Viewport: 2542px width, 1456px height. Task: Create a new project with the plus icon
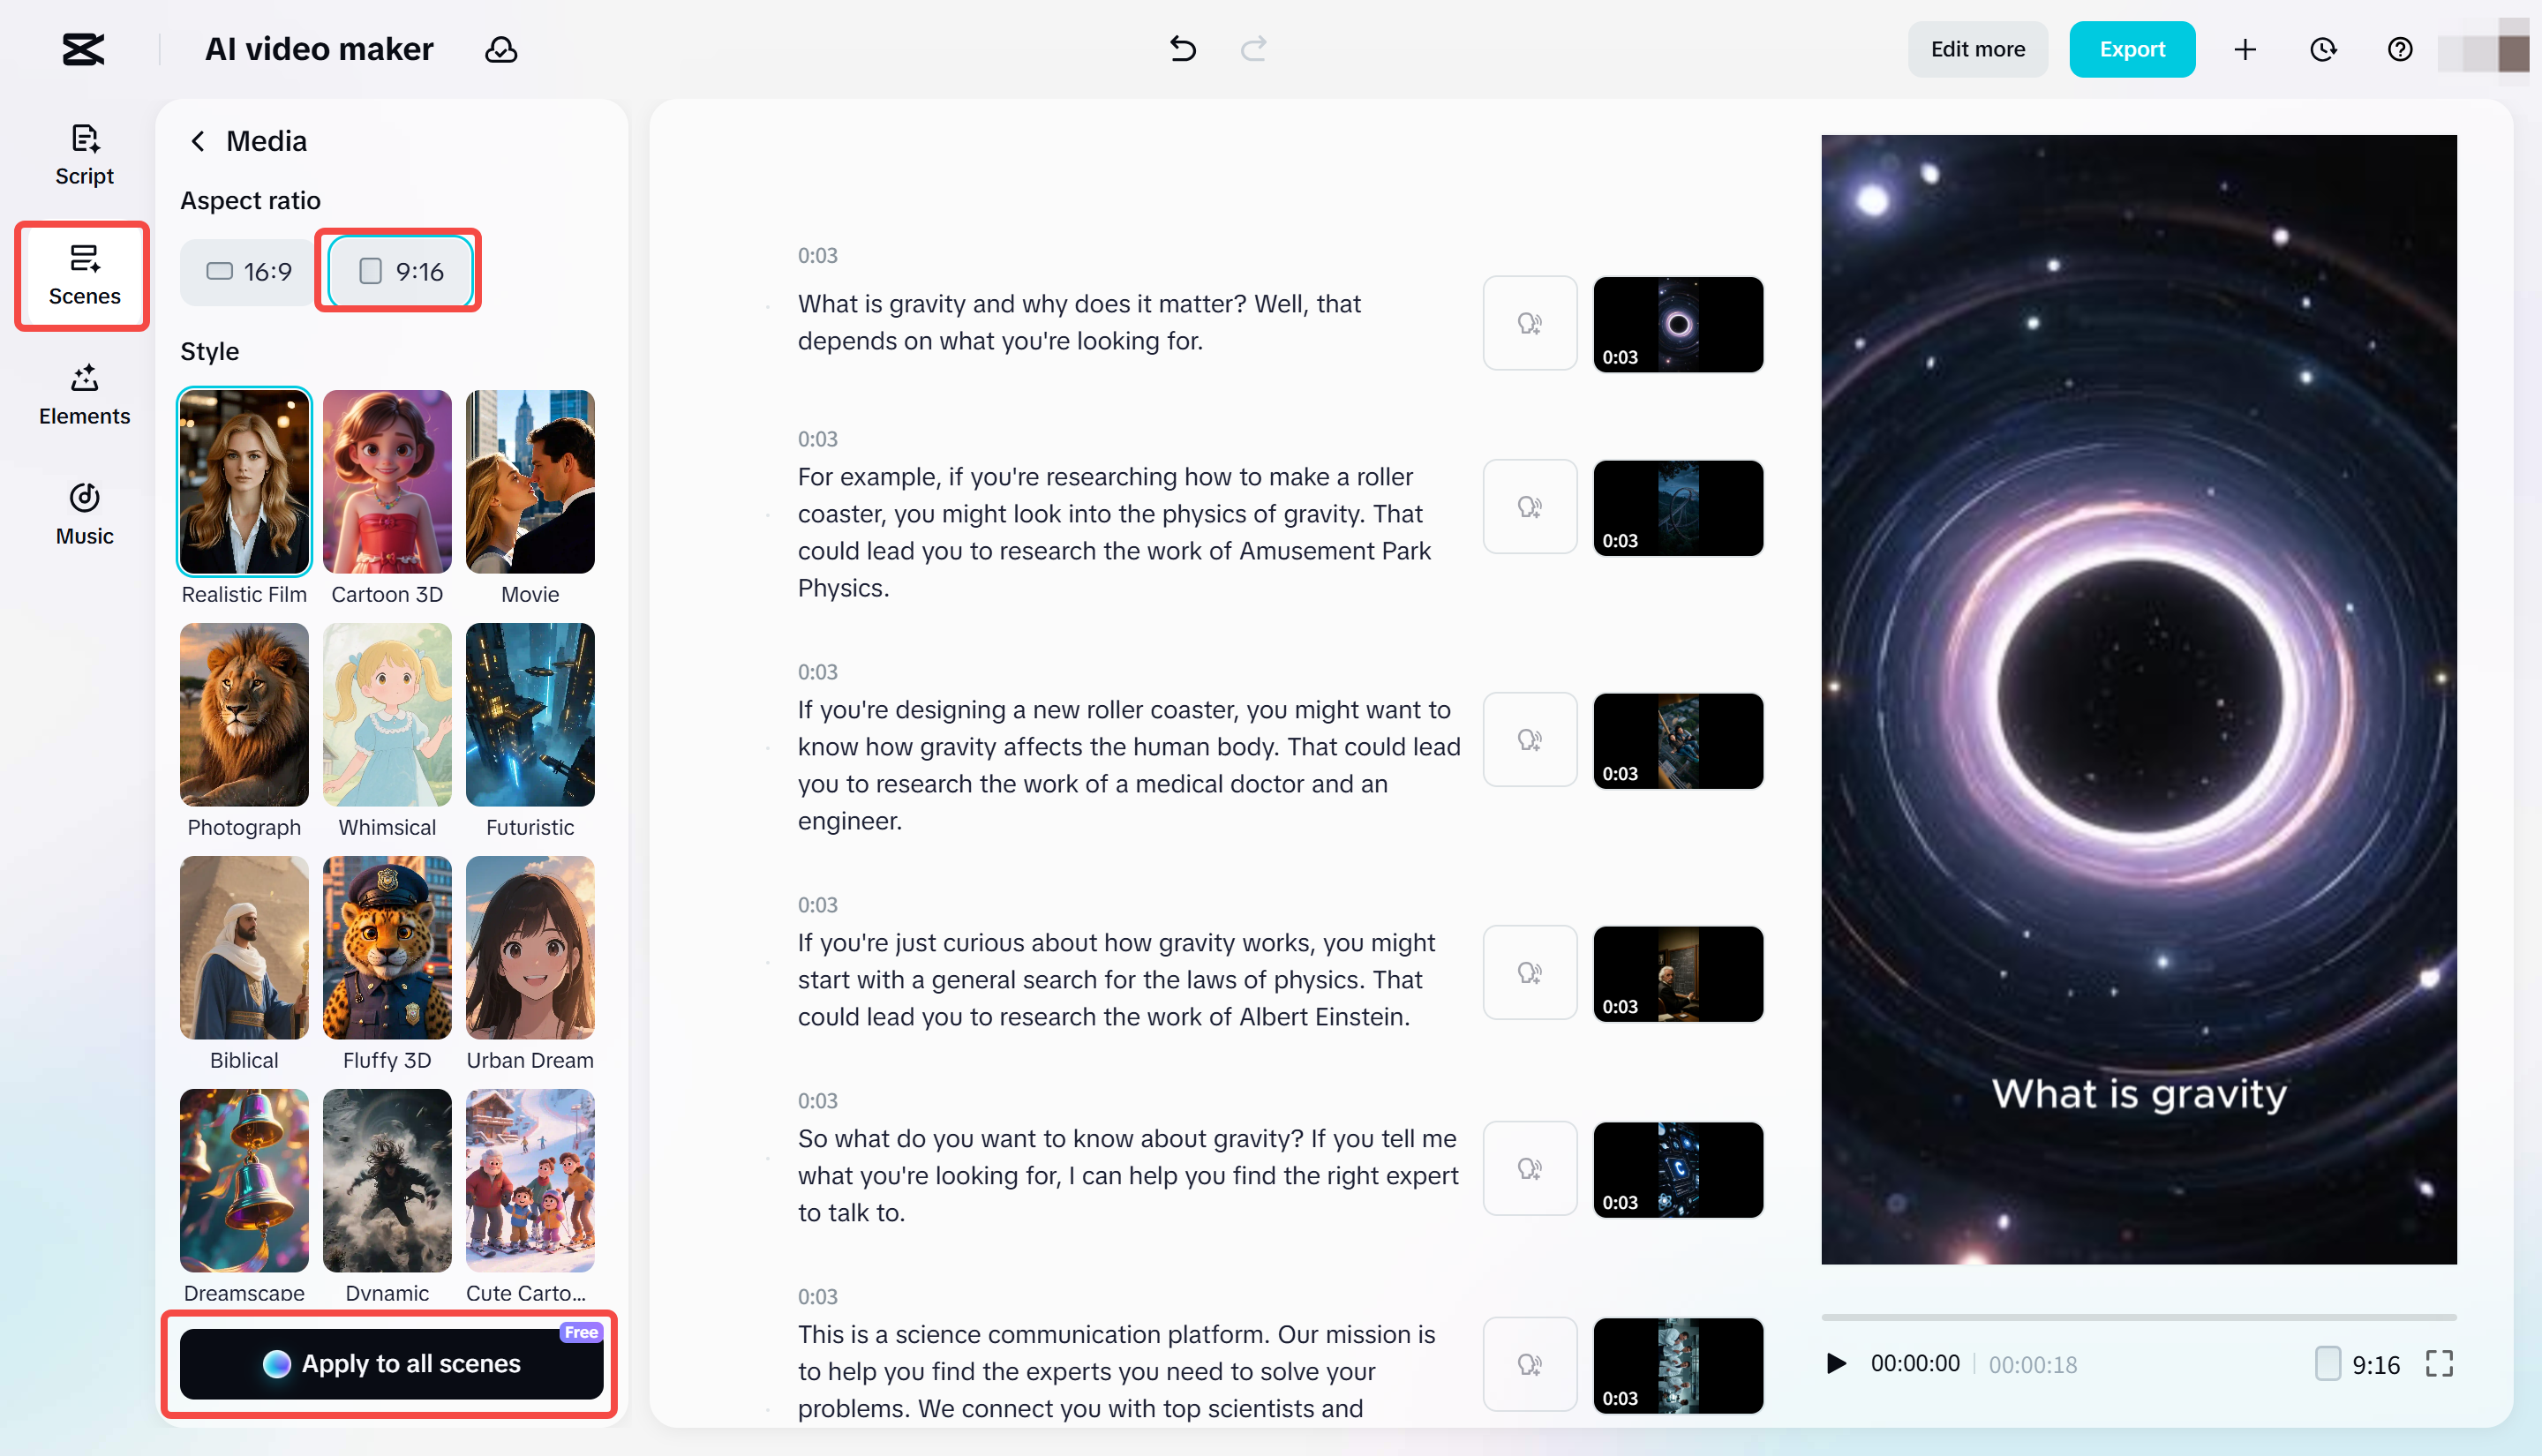click(2245, 49)
